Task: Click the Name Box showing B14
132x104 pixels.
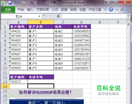Action: pos(19,16)
